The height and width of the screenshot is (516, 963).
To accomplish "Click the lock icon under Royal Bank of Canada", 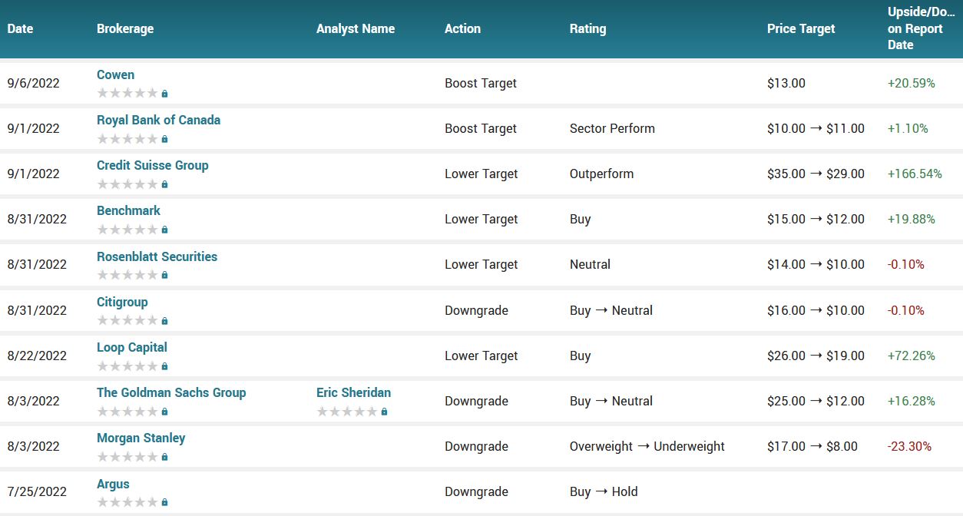I will click(x=164, y=139).
